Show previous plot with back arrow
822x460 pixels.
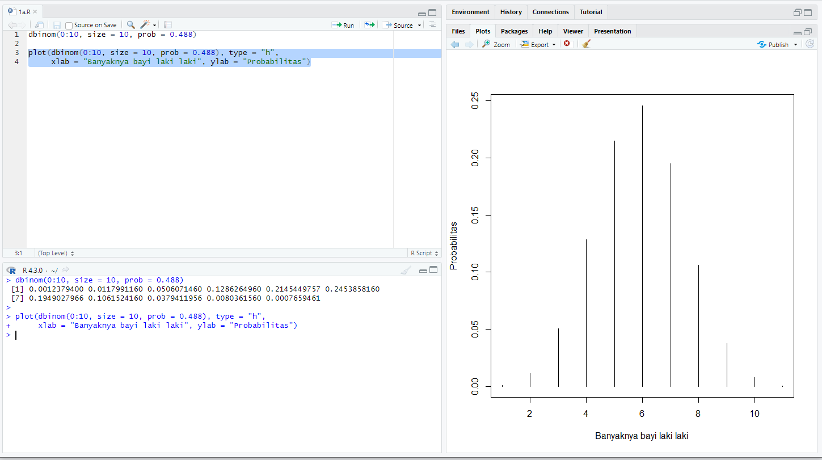pyautogui.click(x=455, y=44)
